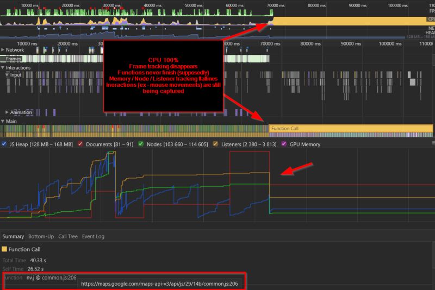Click the yellow Function Call color swatch

click(x=4, y=249)
